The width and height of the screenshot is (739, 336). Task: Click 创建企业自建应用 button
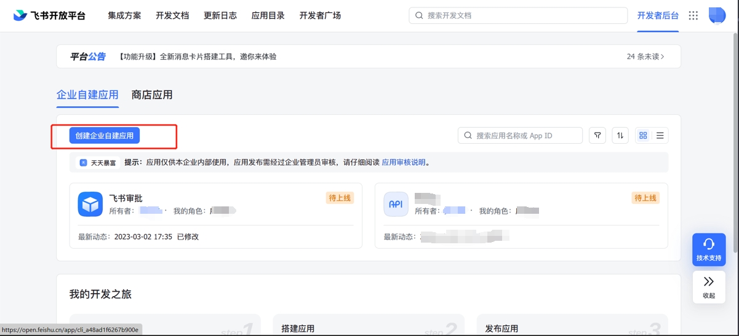(x=105, y=135)
